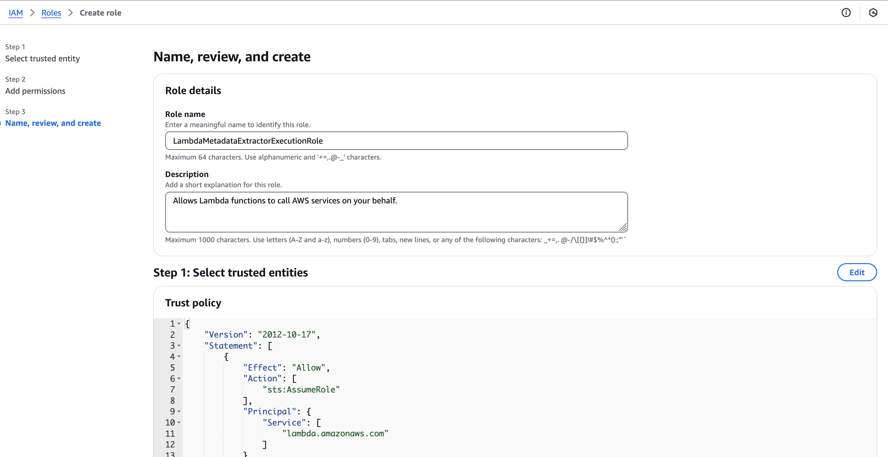Screen dimensions: 888x457
Task: Collapse the fold arrow on code line 1
Action: (x=179, y=324)
